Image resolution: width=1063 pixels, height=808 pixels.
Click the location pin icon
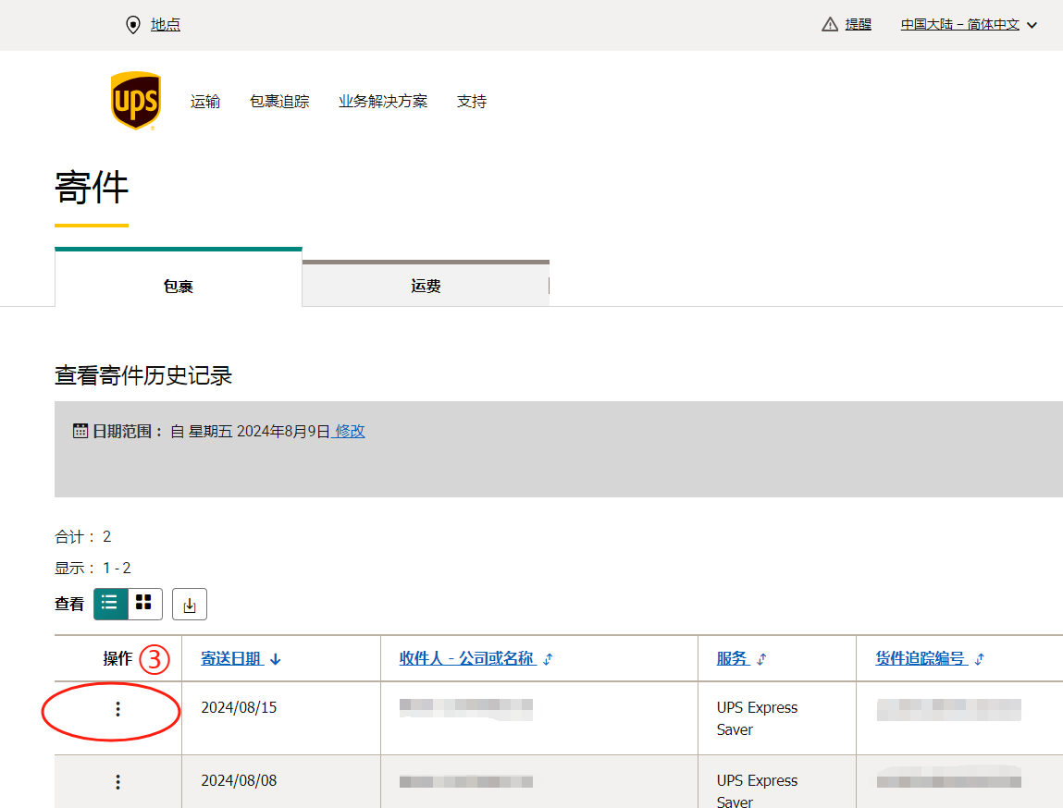[x=133, y=25]
